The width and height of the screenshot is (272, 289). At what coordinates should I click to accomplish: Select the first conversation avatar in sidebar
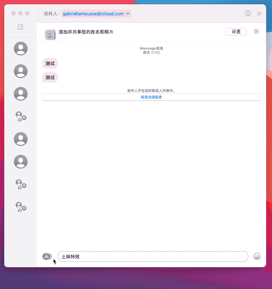(21, 49)
